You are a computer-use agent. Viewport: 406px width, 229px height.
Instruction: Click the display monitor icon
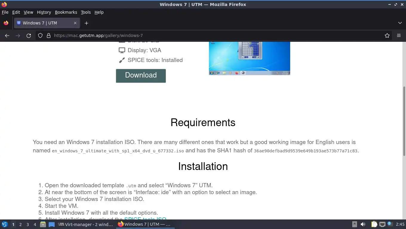(x=122, y=50)
